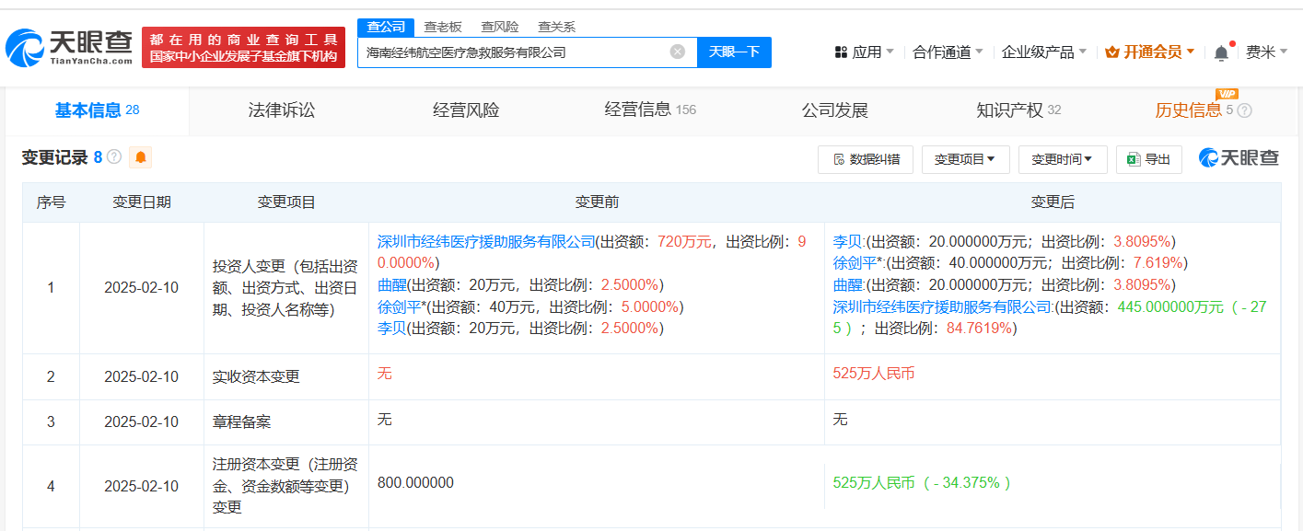Switch to the 法律诉讼 tab
The height and width of the screenshot is (531, 1303).
282,110
